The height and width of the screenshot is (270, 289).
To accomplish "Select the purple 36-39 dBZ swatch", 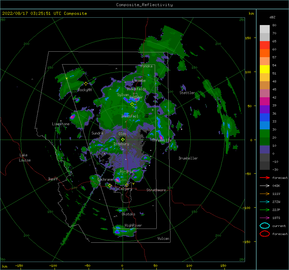I will tap(265, 109).
